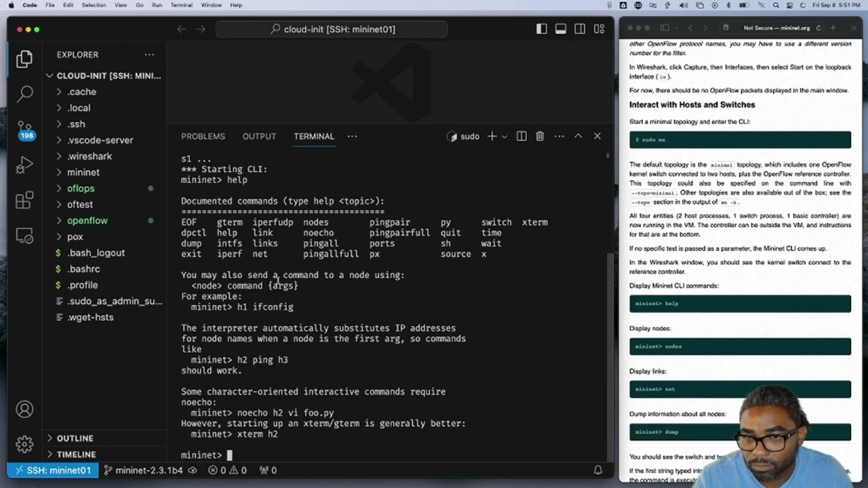Open the .profile file
Screen dimensions: 868x488
coord(105,285)
